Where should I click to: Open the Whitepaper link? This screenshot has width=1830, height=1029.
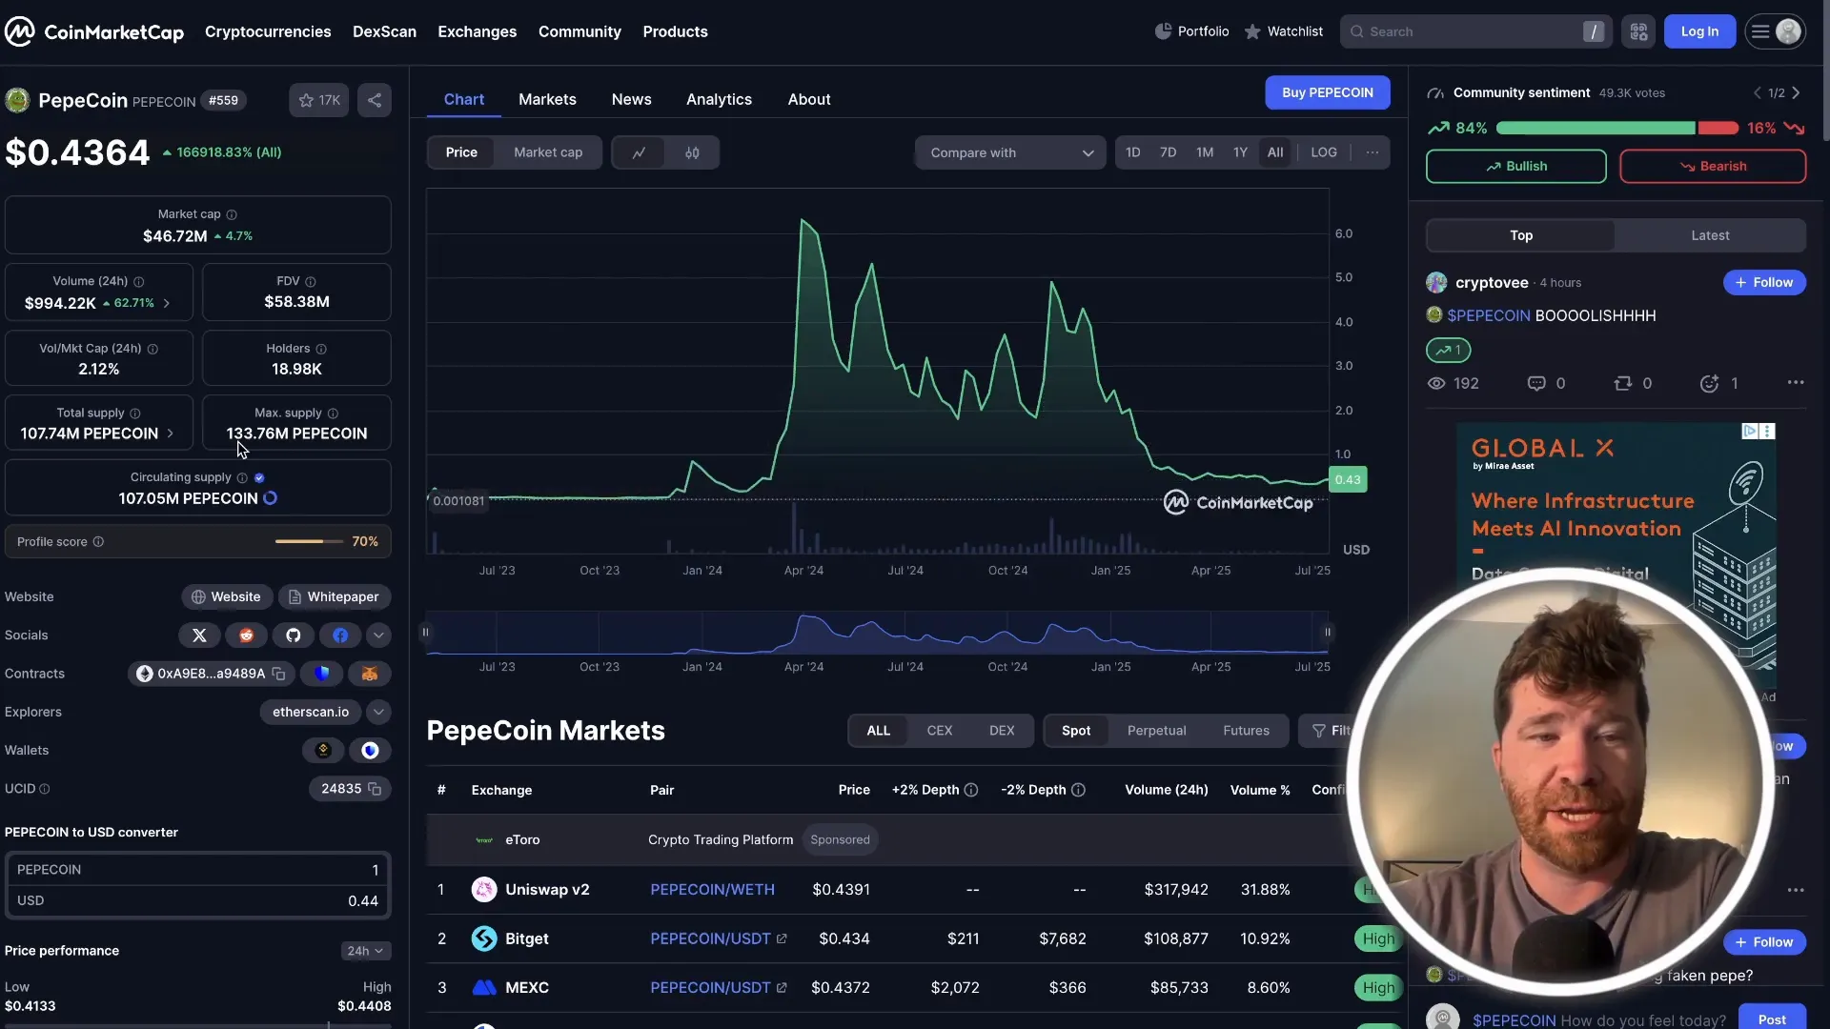click(334, 597)
